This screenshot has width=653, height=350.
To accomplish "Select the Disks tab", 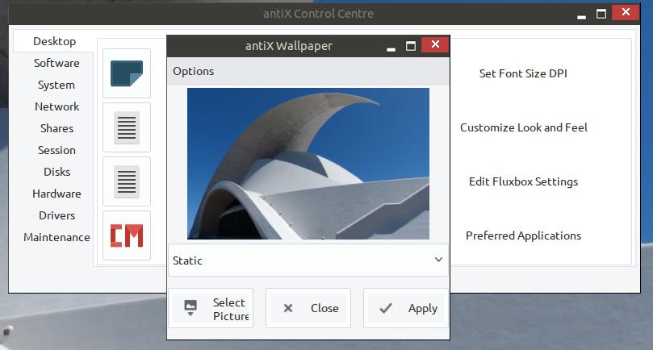I will [57, 172].
